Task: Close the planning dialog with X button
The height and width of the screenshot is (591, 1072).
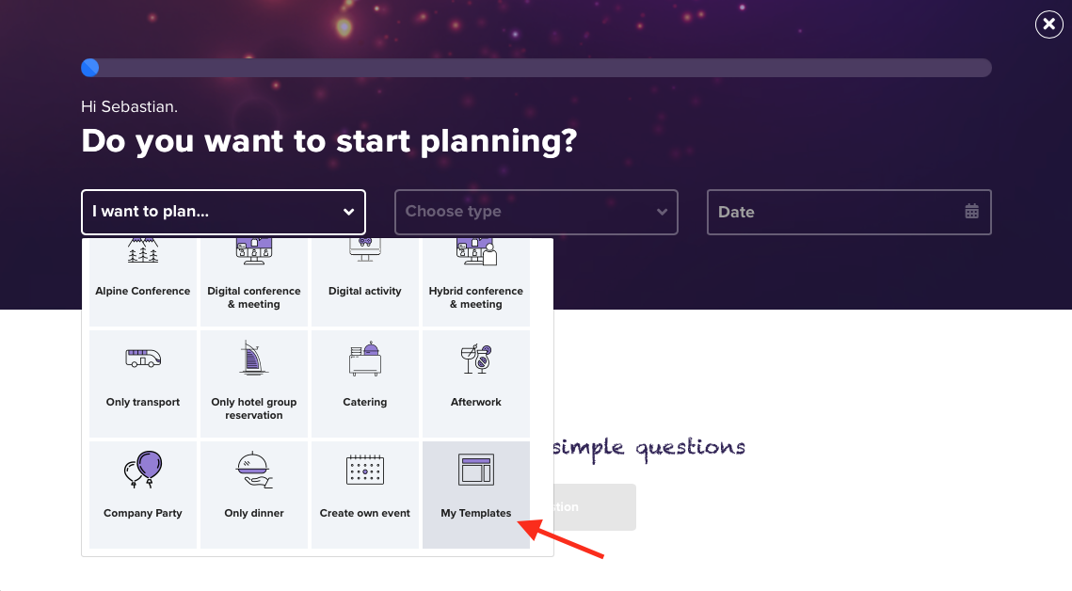Action: point(1048,24)
